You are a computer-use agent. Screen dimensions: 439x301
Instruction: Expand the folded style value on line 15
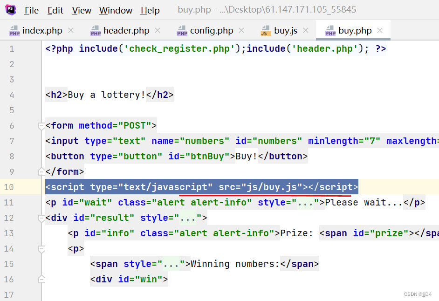pos(171,264)
